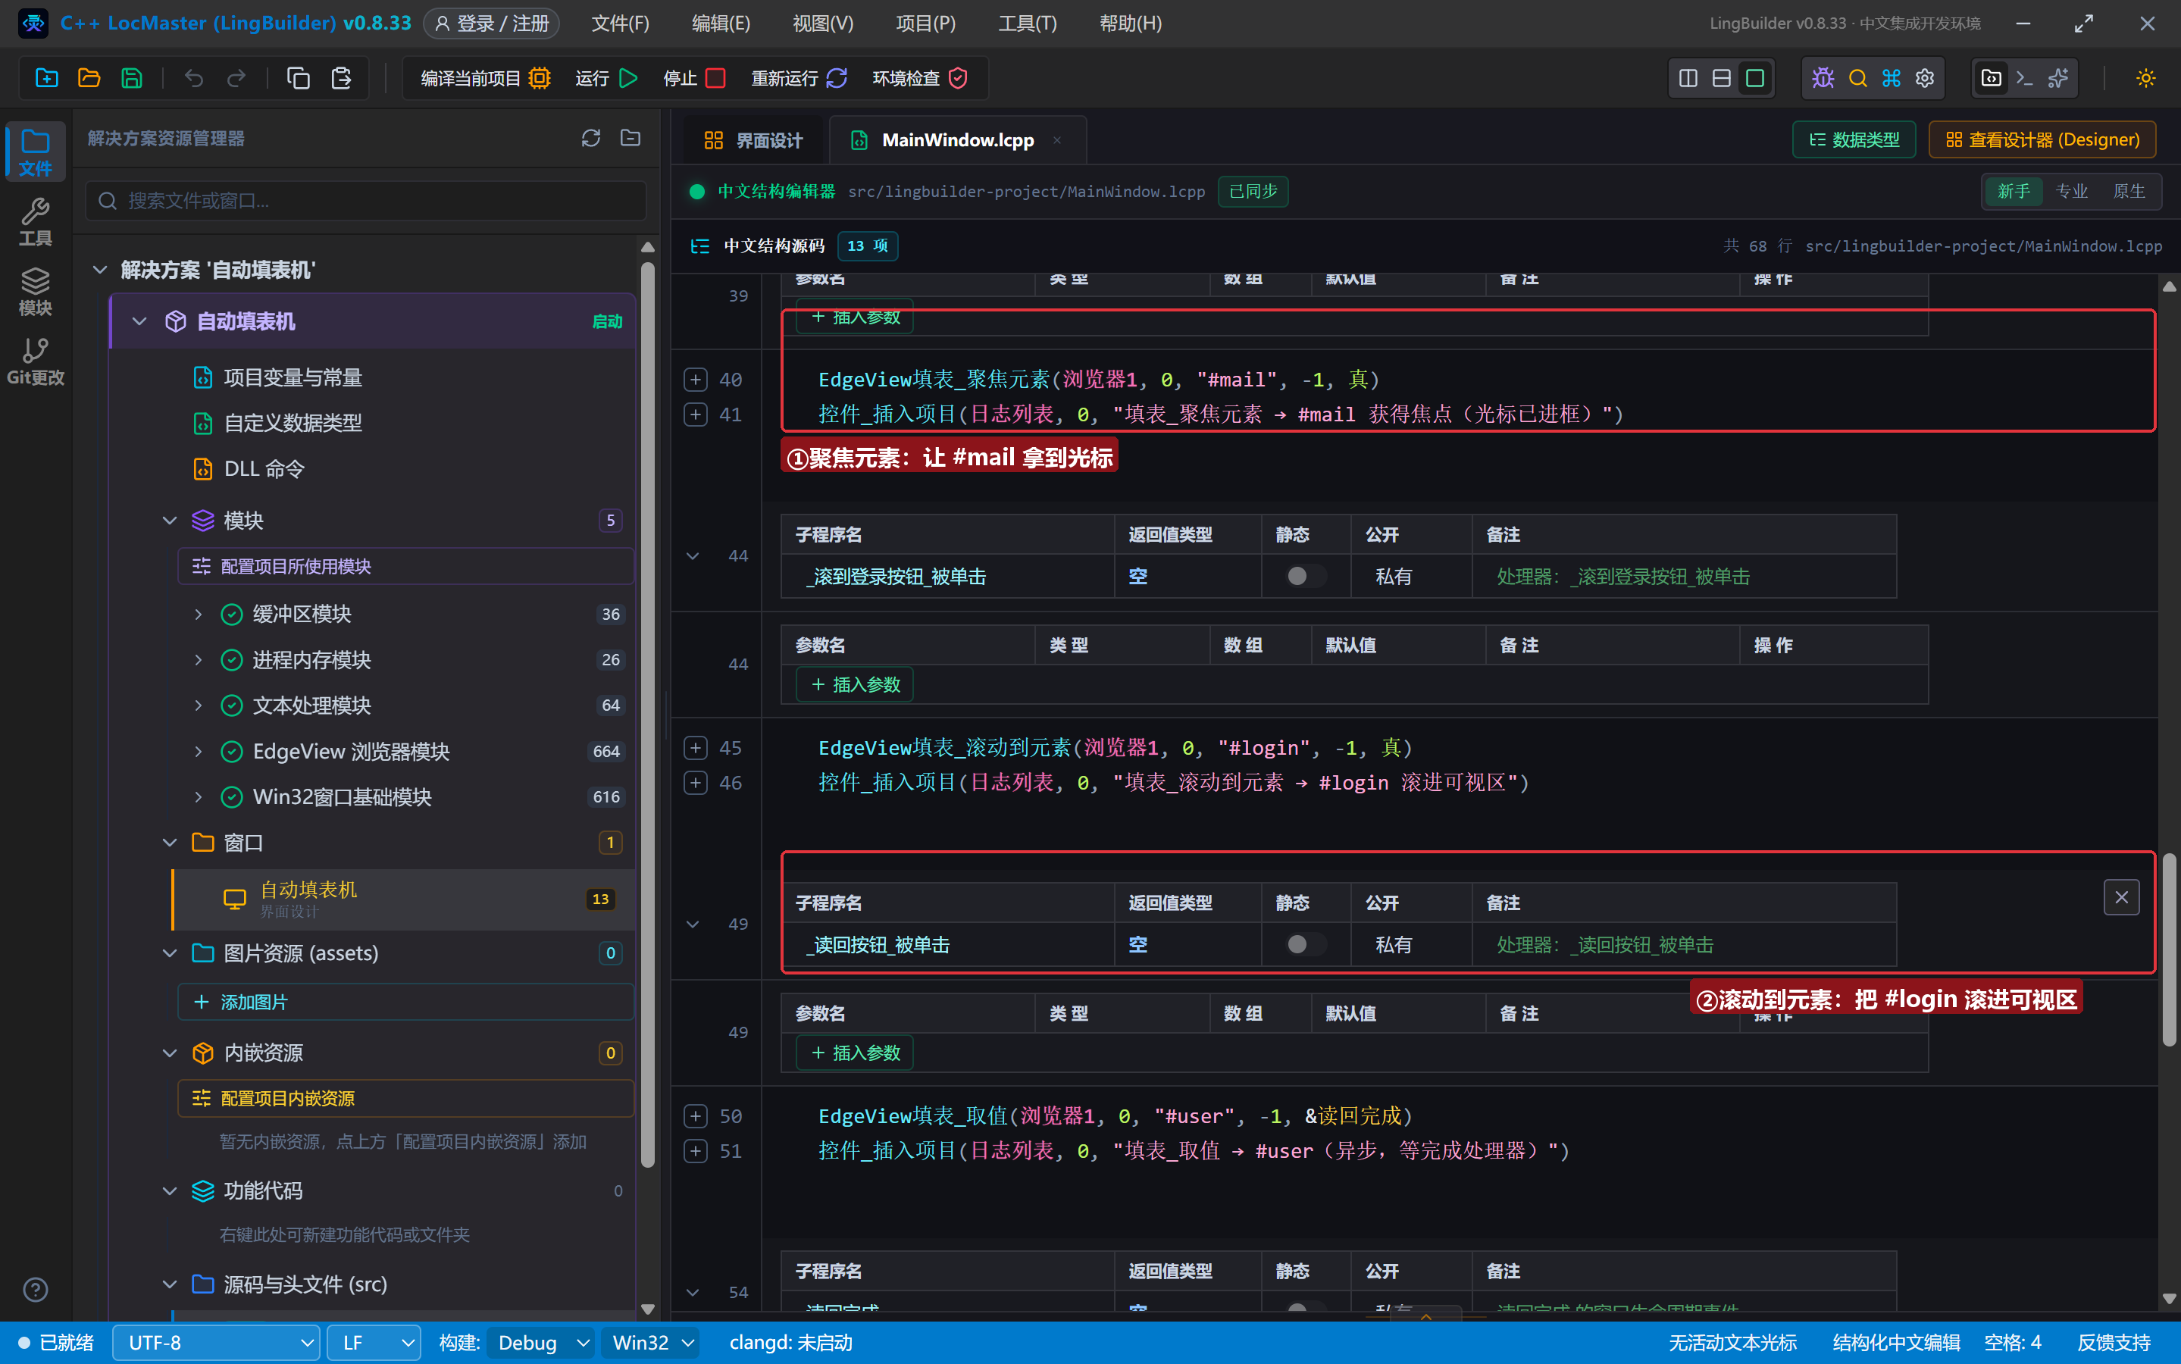Screen dimensions: 2181x1364
Task: Open 查看设计器 (Designer) button
Action: (x=2042, y=140)
